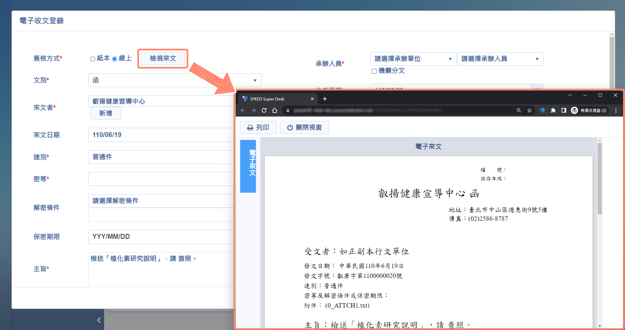The height and width of the screenshot is (330, 625).
Task: Open the browser extensions puzzle icon
Action: [x=553, y=110]
